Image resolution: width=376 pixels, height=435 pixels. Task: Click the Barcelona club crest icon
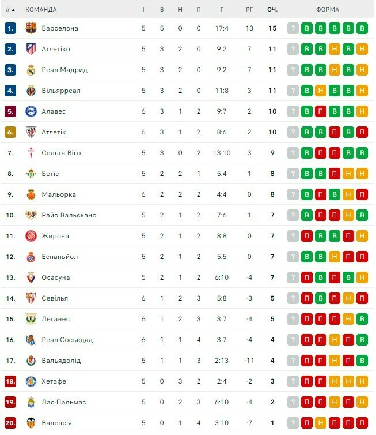(x=31, y=28)
